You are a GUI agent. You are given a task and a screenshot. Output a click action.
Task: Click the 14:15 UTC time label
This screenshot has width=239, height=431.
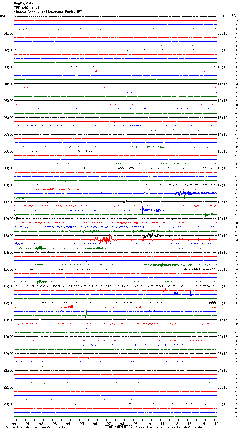coord(222,135)
